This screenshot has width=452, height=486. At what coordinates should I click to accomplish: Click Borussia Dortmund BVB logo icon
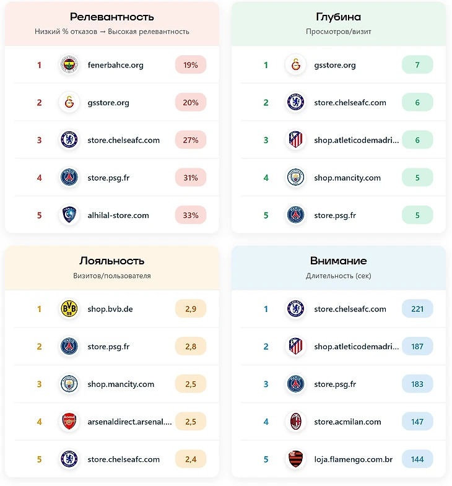click(69, 309)
